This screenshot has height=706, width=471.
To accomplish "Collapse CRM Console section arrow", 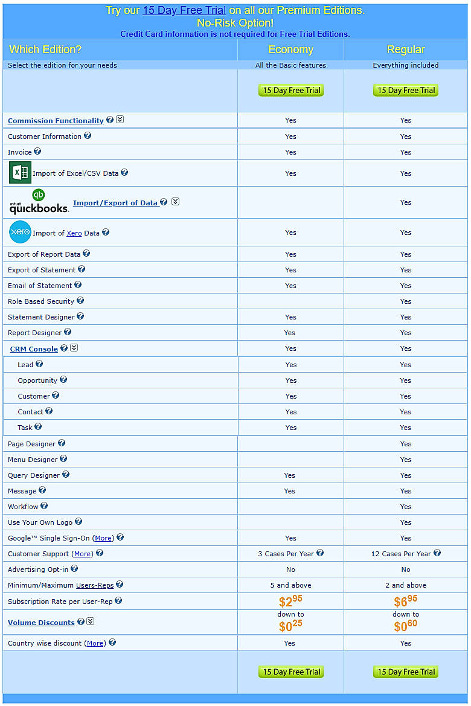I will pyautogui.click(x=74, y=348).
